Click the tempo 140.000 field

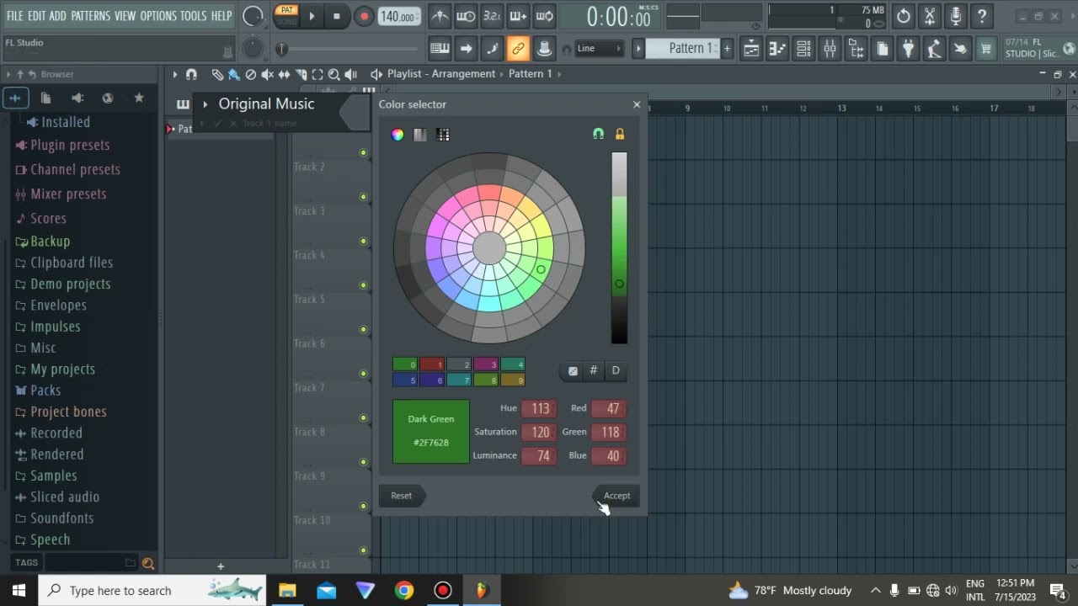pyautogui.click(x=398, y=16)
